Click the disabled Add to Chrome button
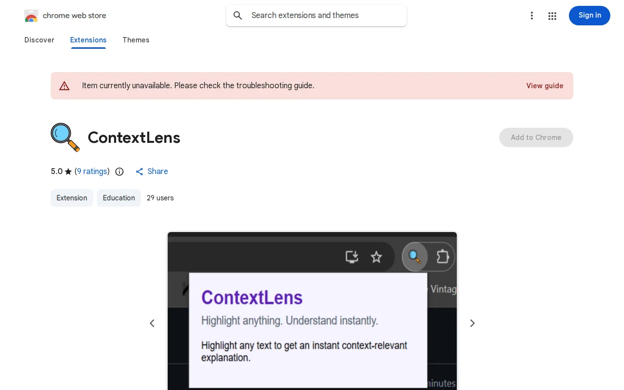624x390 pixels. [x=536, y=137]
